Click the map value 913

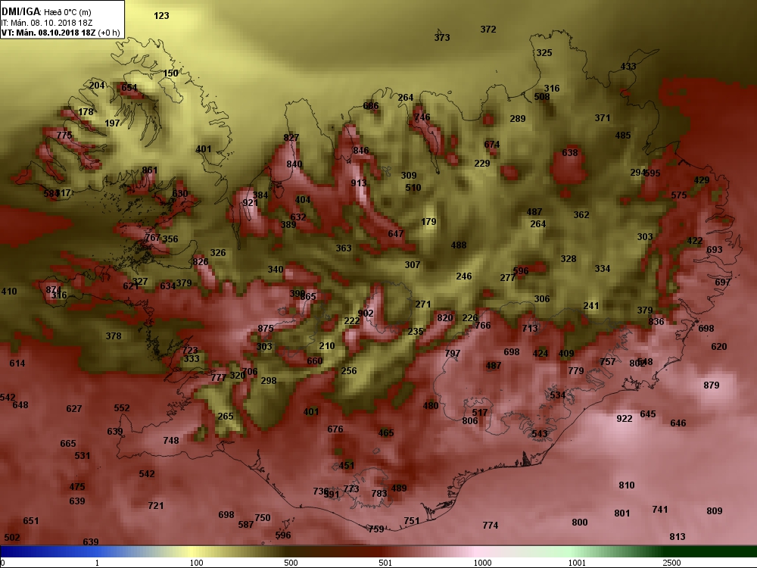pos(359,183)
